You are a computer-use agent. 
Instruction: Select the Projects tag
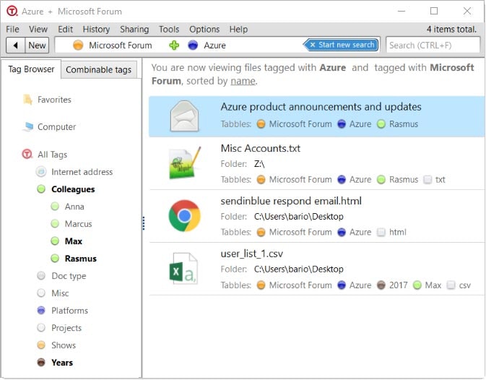click(x=59, y=328)
